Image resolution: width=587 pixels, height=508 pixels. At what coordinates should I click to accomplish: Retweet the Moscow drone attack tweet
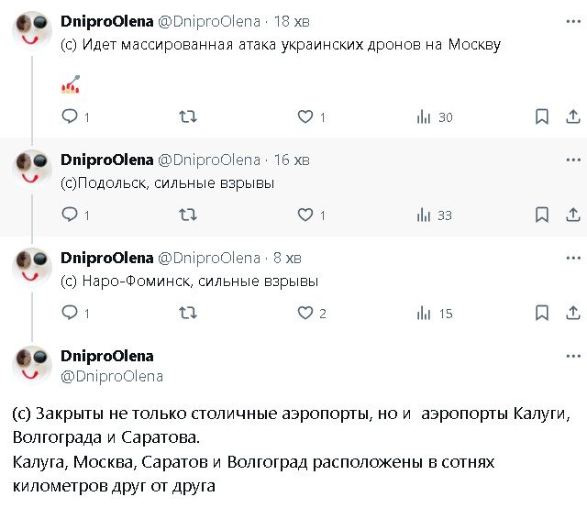(x=187, y=116)
